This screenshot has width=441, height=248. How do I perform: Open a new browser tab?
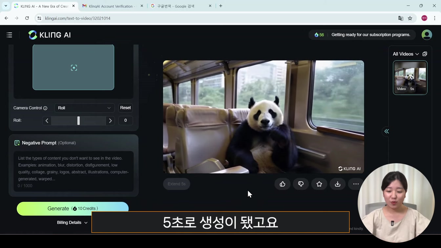[x=221, y=6]
